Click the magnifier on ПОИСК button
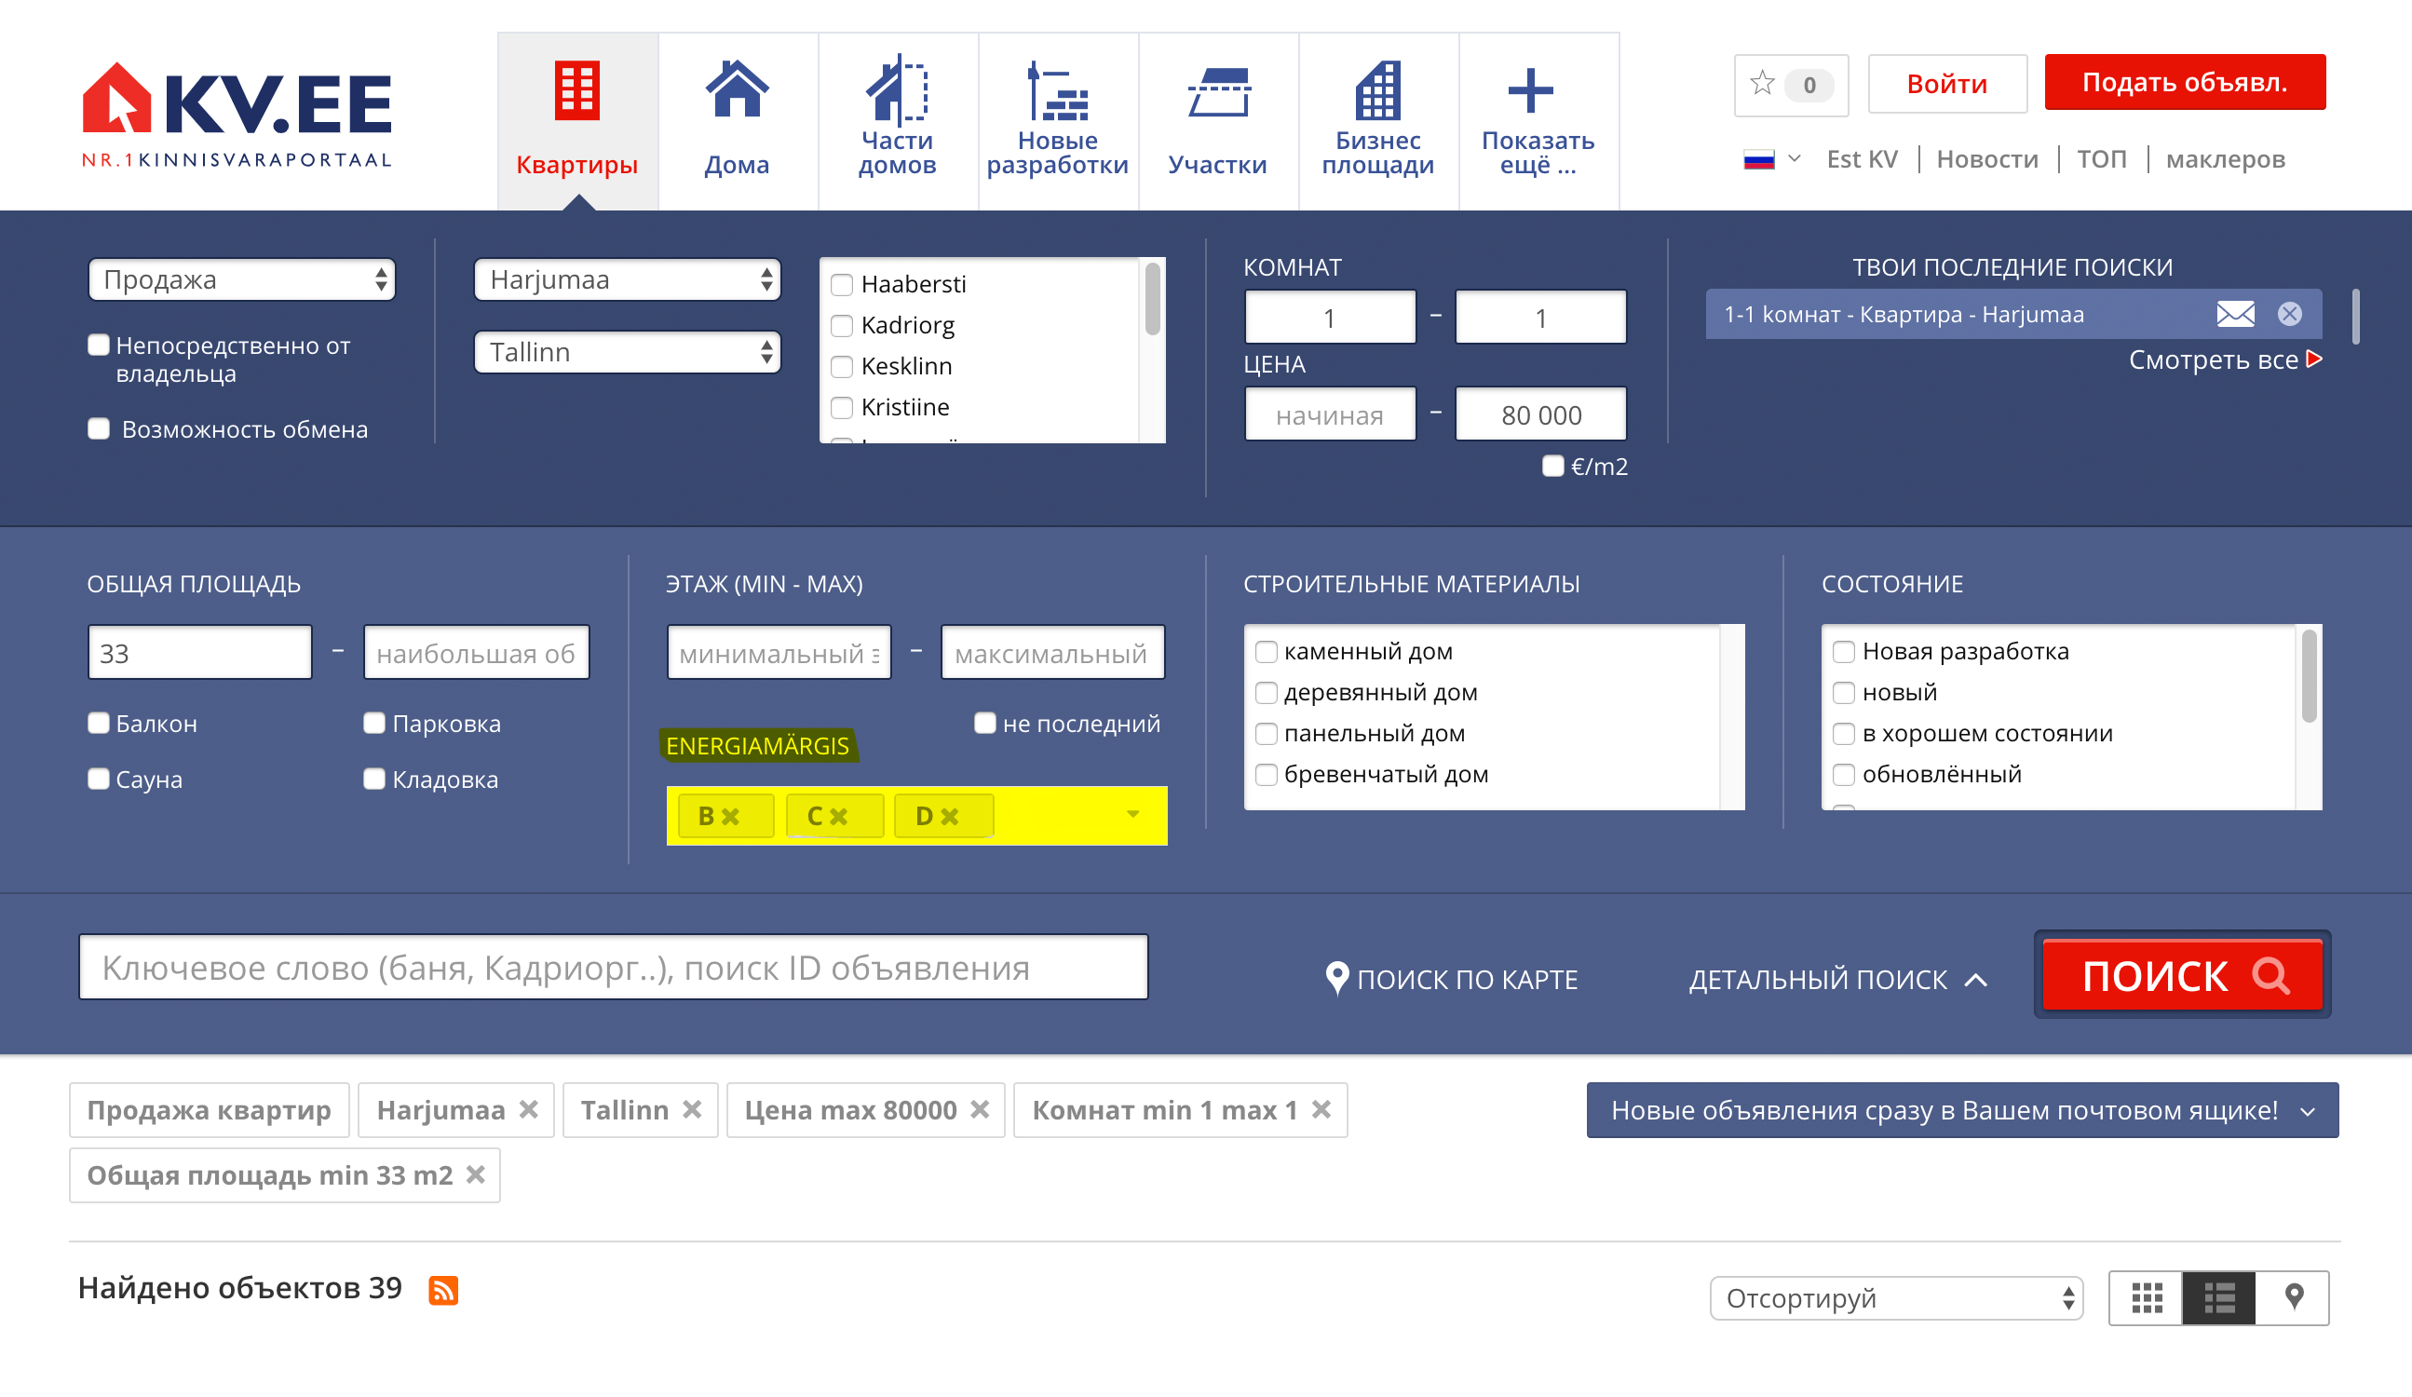The width and height of the screenshot is (2412, 1397). pyautogui.click(x=2271, y=976)
